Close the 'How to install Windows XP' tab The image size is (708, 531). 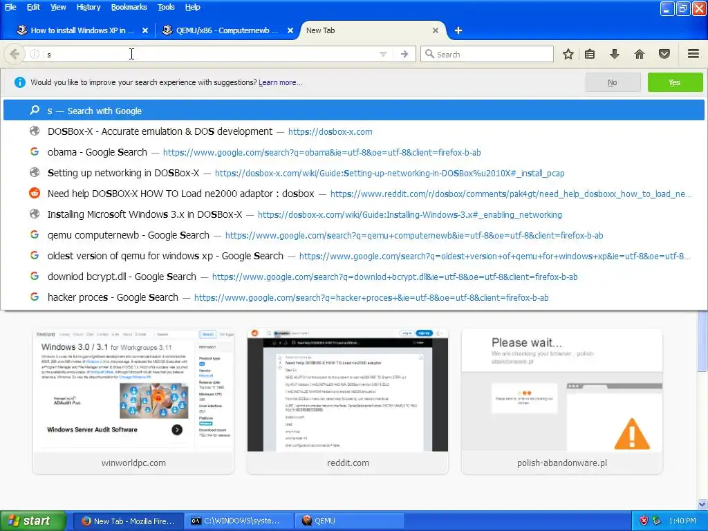145,30
